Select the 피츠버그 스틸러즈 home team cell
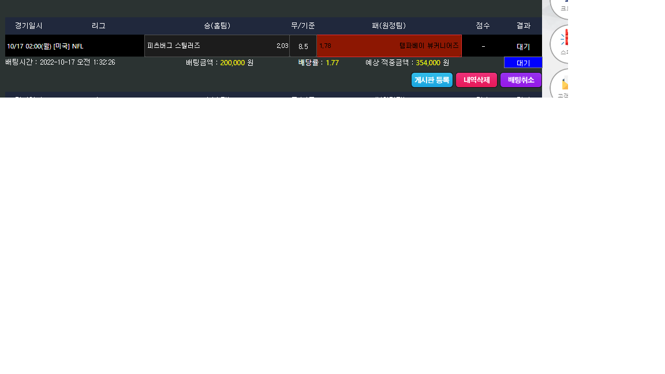665x374 pixels. (x=216, y=46)
